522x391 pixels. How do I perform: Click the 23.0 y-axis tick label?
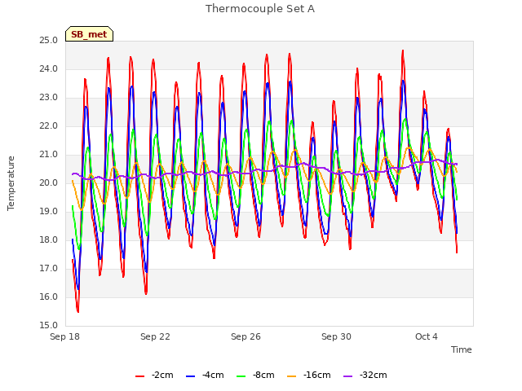click(49, 98)
